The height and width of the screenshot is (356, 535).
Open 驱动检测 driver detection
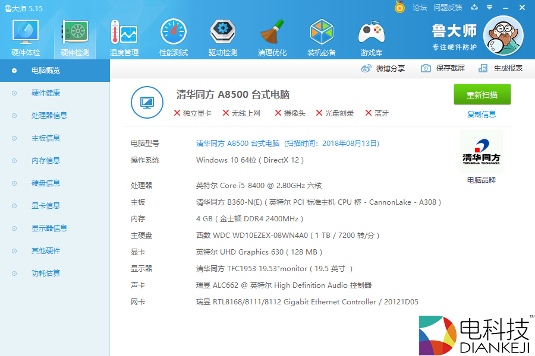pyautogui.click(x=222, y=36)
